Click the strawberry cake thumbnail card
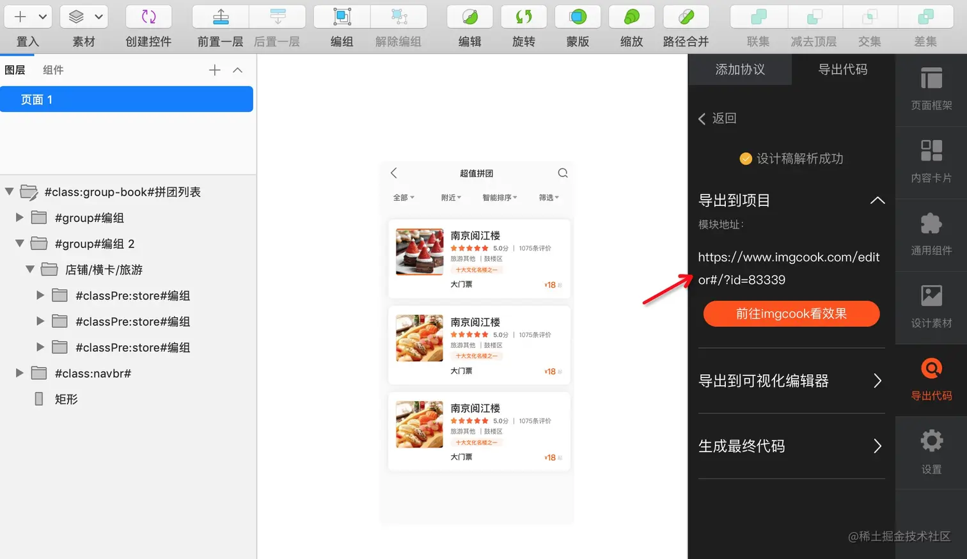967x559 pixels. coord(420,252)
